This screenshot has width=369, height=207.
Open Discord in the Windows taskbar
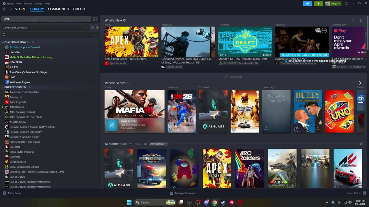206,202
